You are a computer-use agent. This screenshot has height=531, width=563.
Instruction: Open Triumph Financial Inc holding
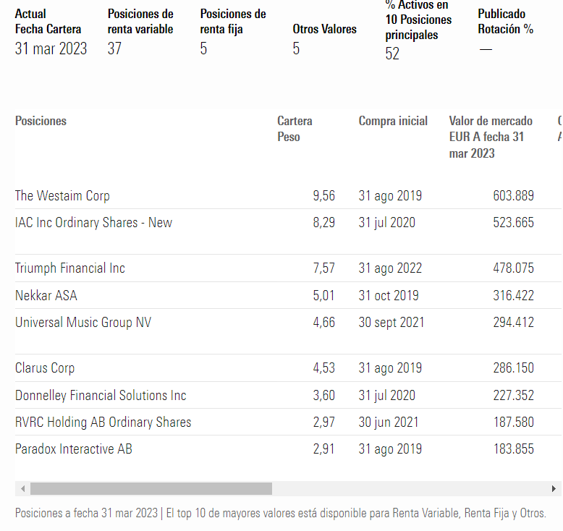[x=70, y=268]
